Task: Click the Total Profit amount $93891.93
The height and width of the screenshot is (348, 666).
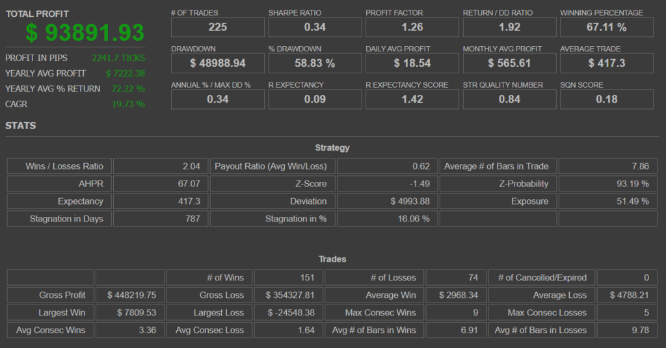Action: pyautogui.click(x=85, y=33)
